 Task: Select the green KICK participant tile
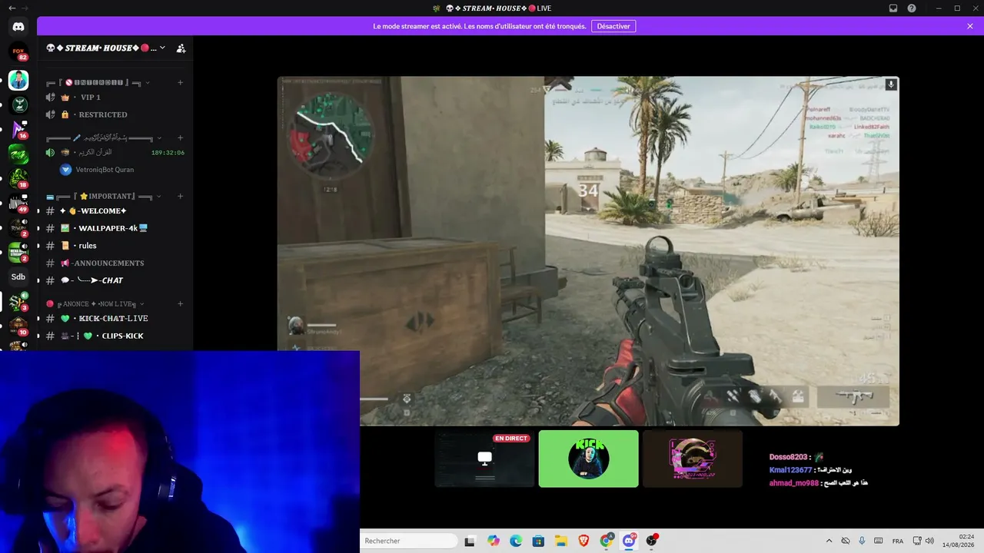(589, 459)
